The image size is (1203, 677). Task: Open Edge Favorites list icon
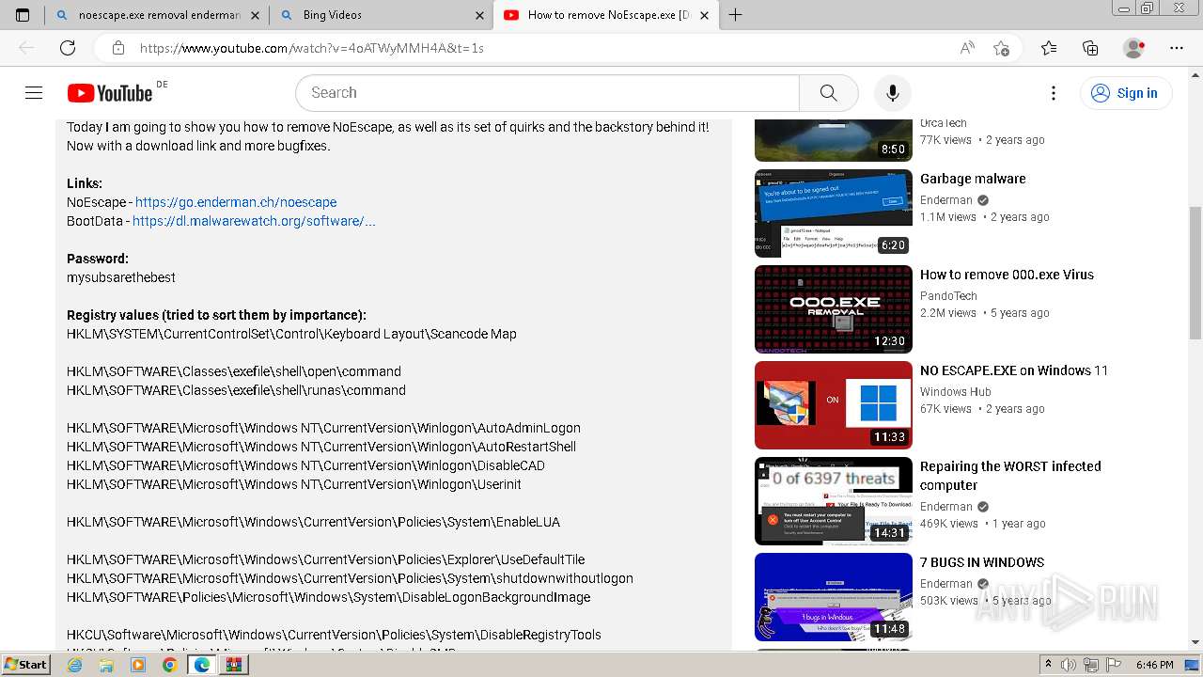point(1049,48)
